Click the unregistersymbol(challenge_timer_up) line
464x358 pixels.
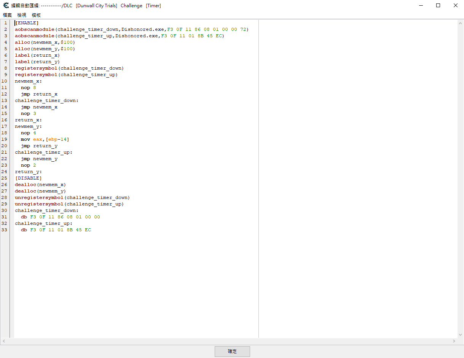coord(69,204)
